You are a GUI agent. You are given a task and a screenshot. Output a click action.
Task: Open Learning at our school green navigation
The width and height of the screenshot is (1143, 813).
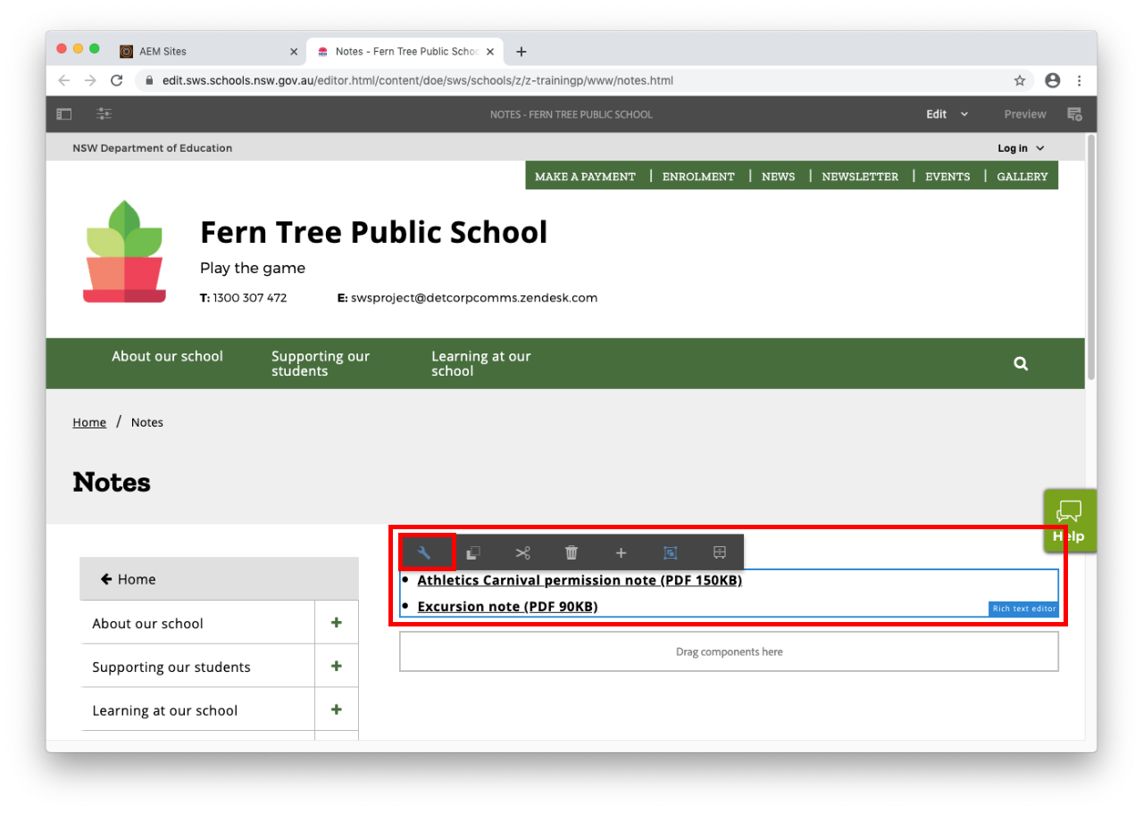pos(480,363)
